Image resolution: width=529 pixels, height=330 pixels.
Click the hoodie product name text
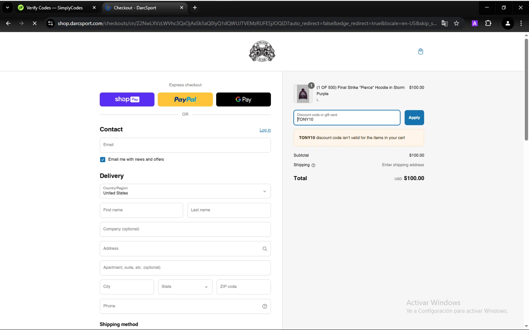click(x=360, y=91)
